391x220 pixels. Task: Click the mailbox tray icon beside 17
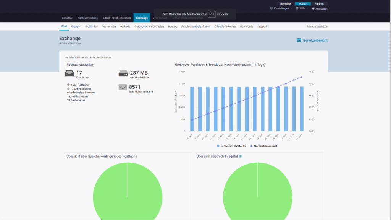pyautogui.click(x=69, y=73)
